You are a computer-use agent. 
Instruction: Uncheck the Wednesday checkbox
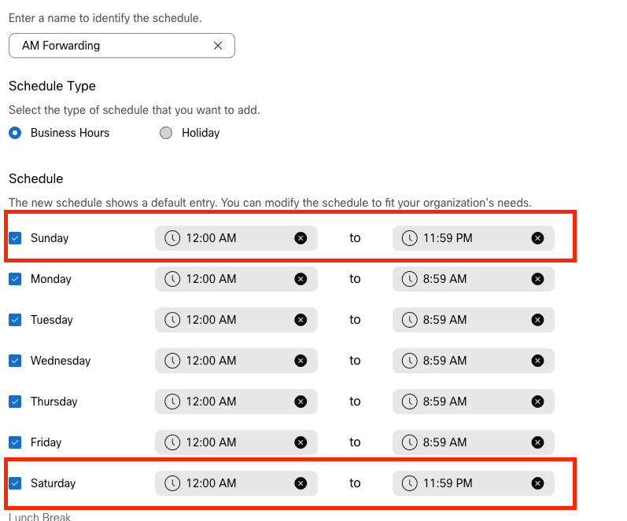[15, 361]
